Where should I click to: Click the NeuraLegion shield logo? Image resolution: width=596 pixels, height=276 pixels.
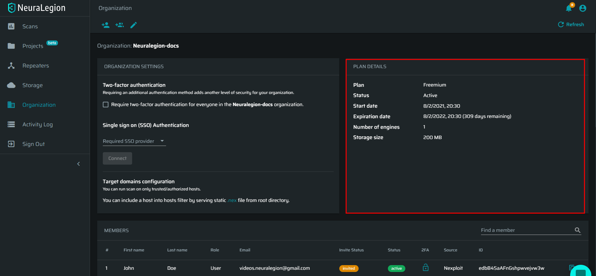[12, 8]
